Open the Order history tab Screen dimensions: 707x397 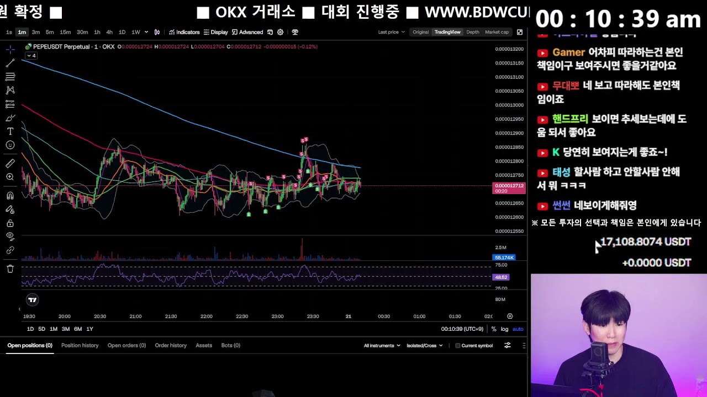pyautogui.click(x=171, y=345)
